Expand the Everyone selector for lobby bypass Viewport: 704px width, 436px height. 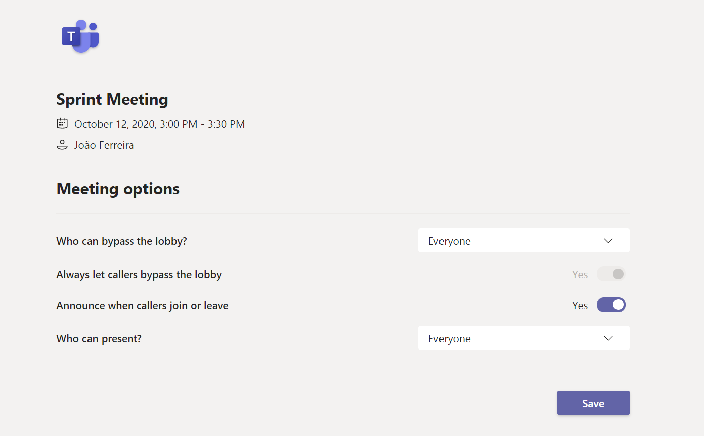pos(523,240)
